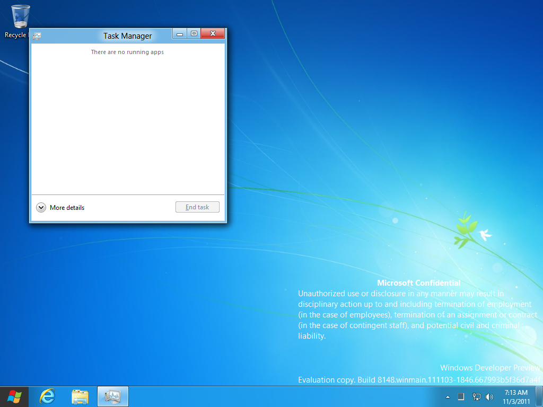The width and height of the screenshot is (543, 407).
Task: Click the Task Manager window title
Action: coord(127,36)
